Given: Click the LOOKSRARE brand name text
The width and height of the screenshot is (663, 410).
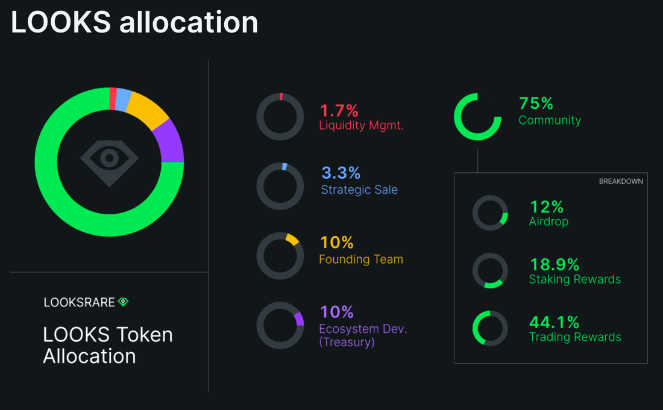Looking at the screenshot, I should coord(79,302).
